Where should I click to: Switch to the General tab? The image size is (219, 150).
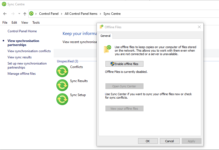(105, 36)
